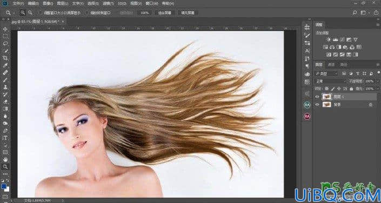Click the zoom in magnifier in options bar
This screenshot has width=381, height=203.
coord(23,12)
